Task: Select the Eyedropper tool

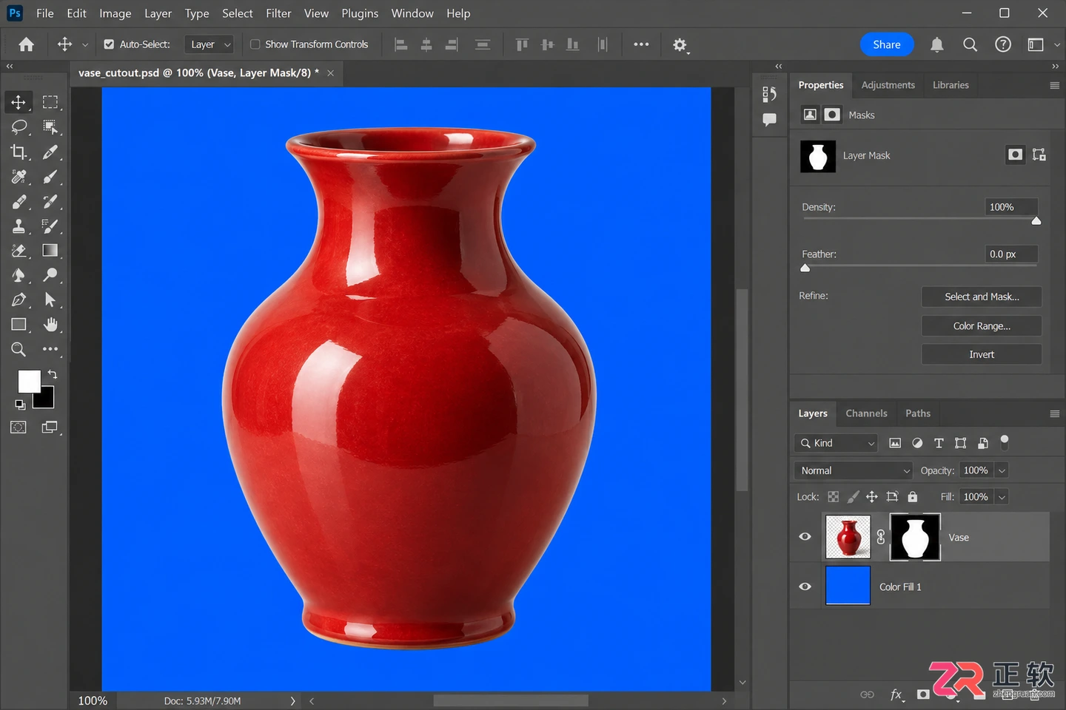Action: point(50,152)
